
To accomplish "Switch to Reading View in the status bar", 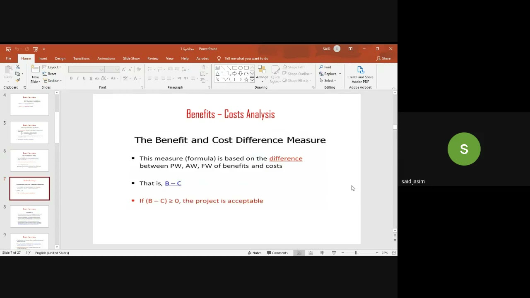I will coord(322,253).
